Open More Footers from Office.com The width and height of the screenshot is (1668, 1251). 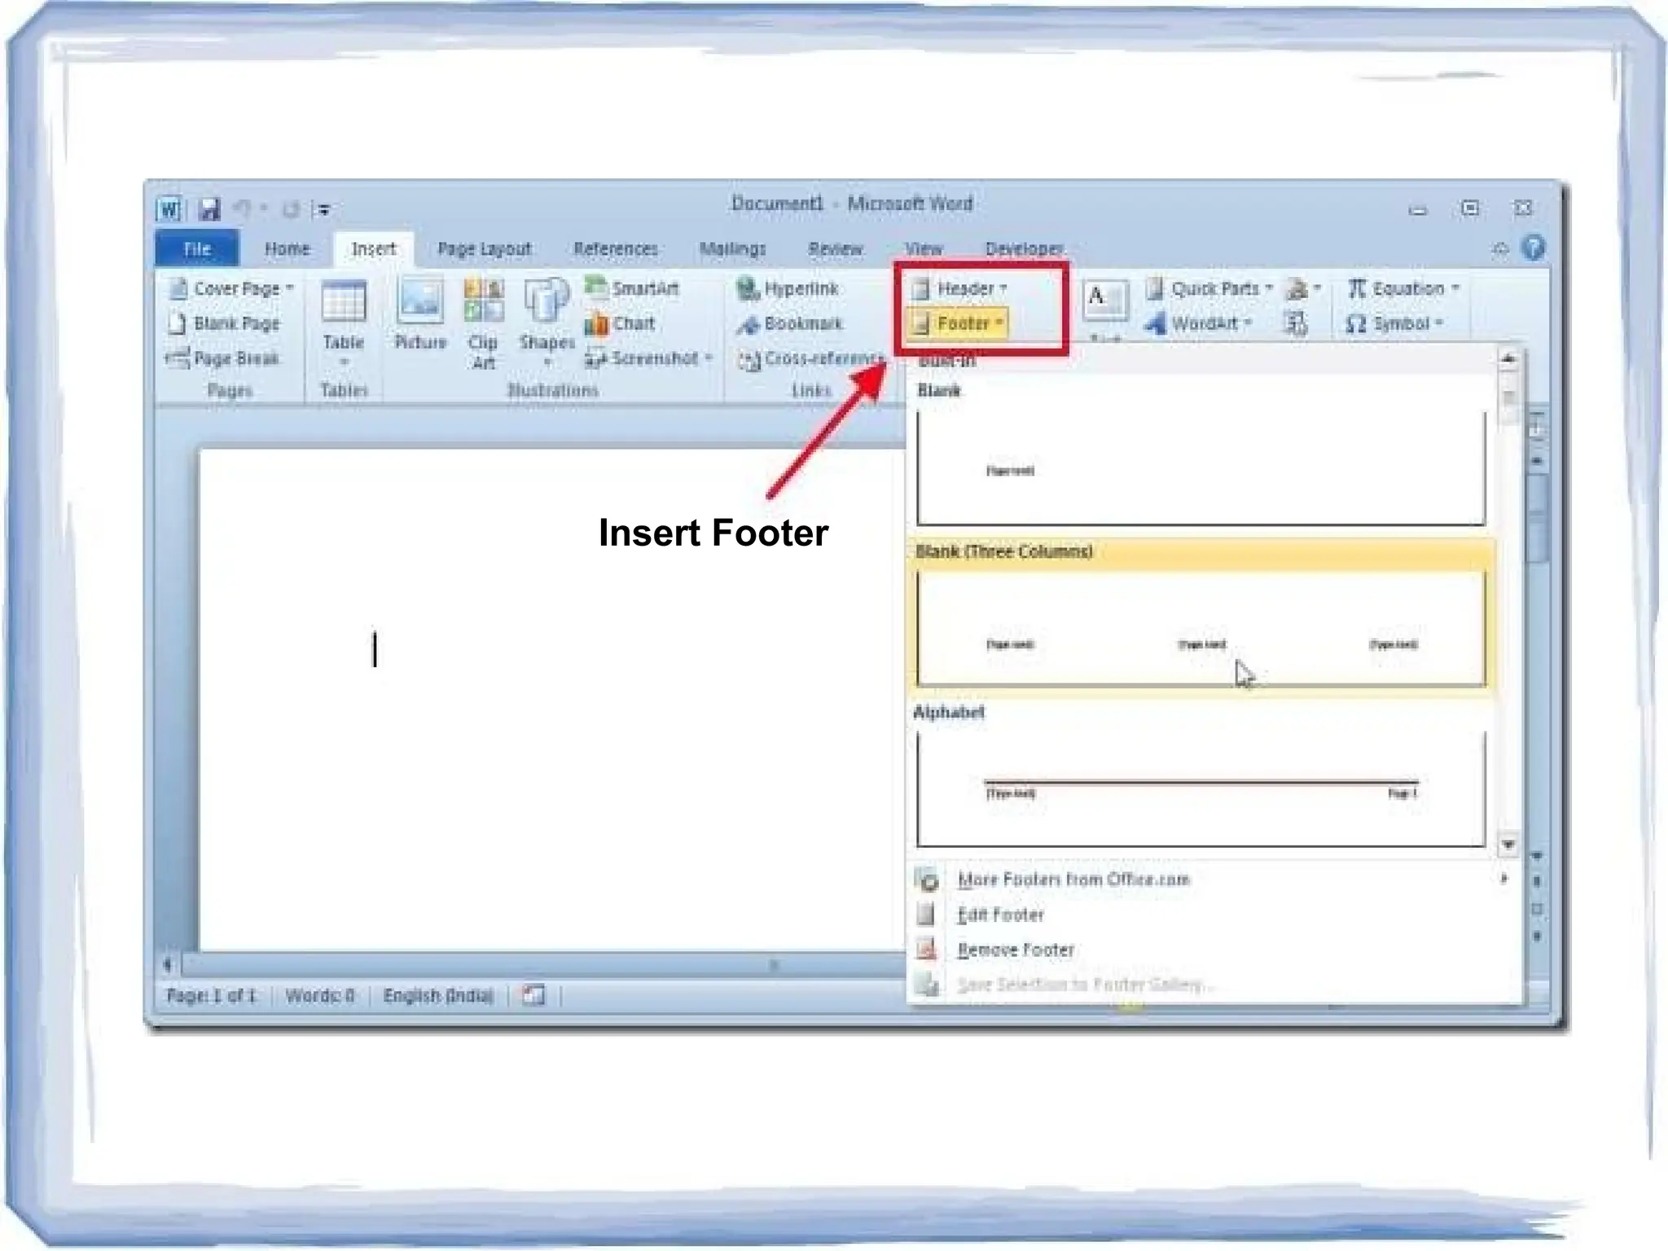(1073, 880)
